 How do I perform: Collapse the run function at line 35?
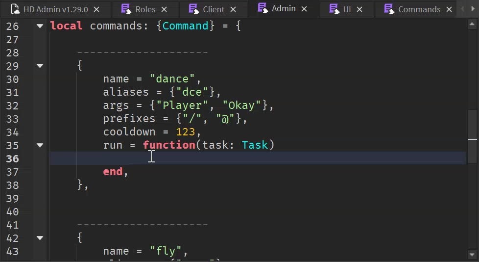coord(40,145)
